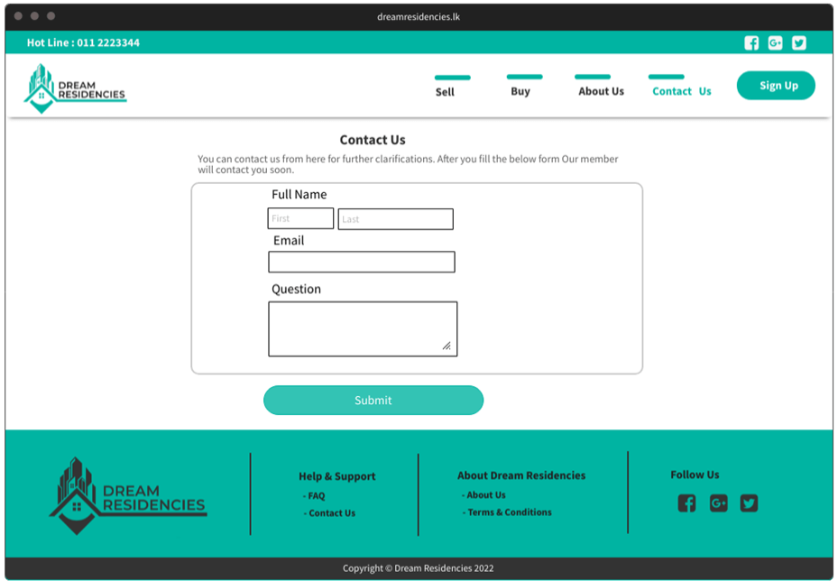
Task: Click the dreamresidencies.lk address bar text
Action: click(x=419, y=16)
